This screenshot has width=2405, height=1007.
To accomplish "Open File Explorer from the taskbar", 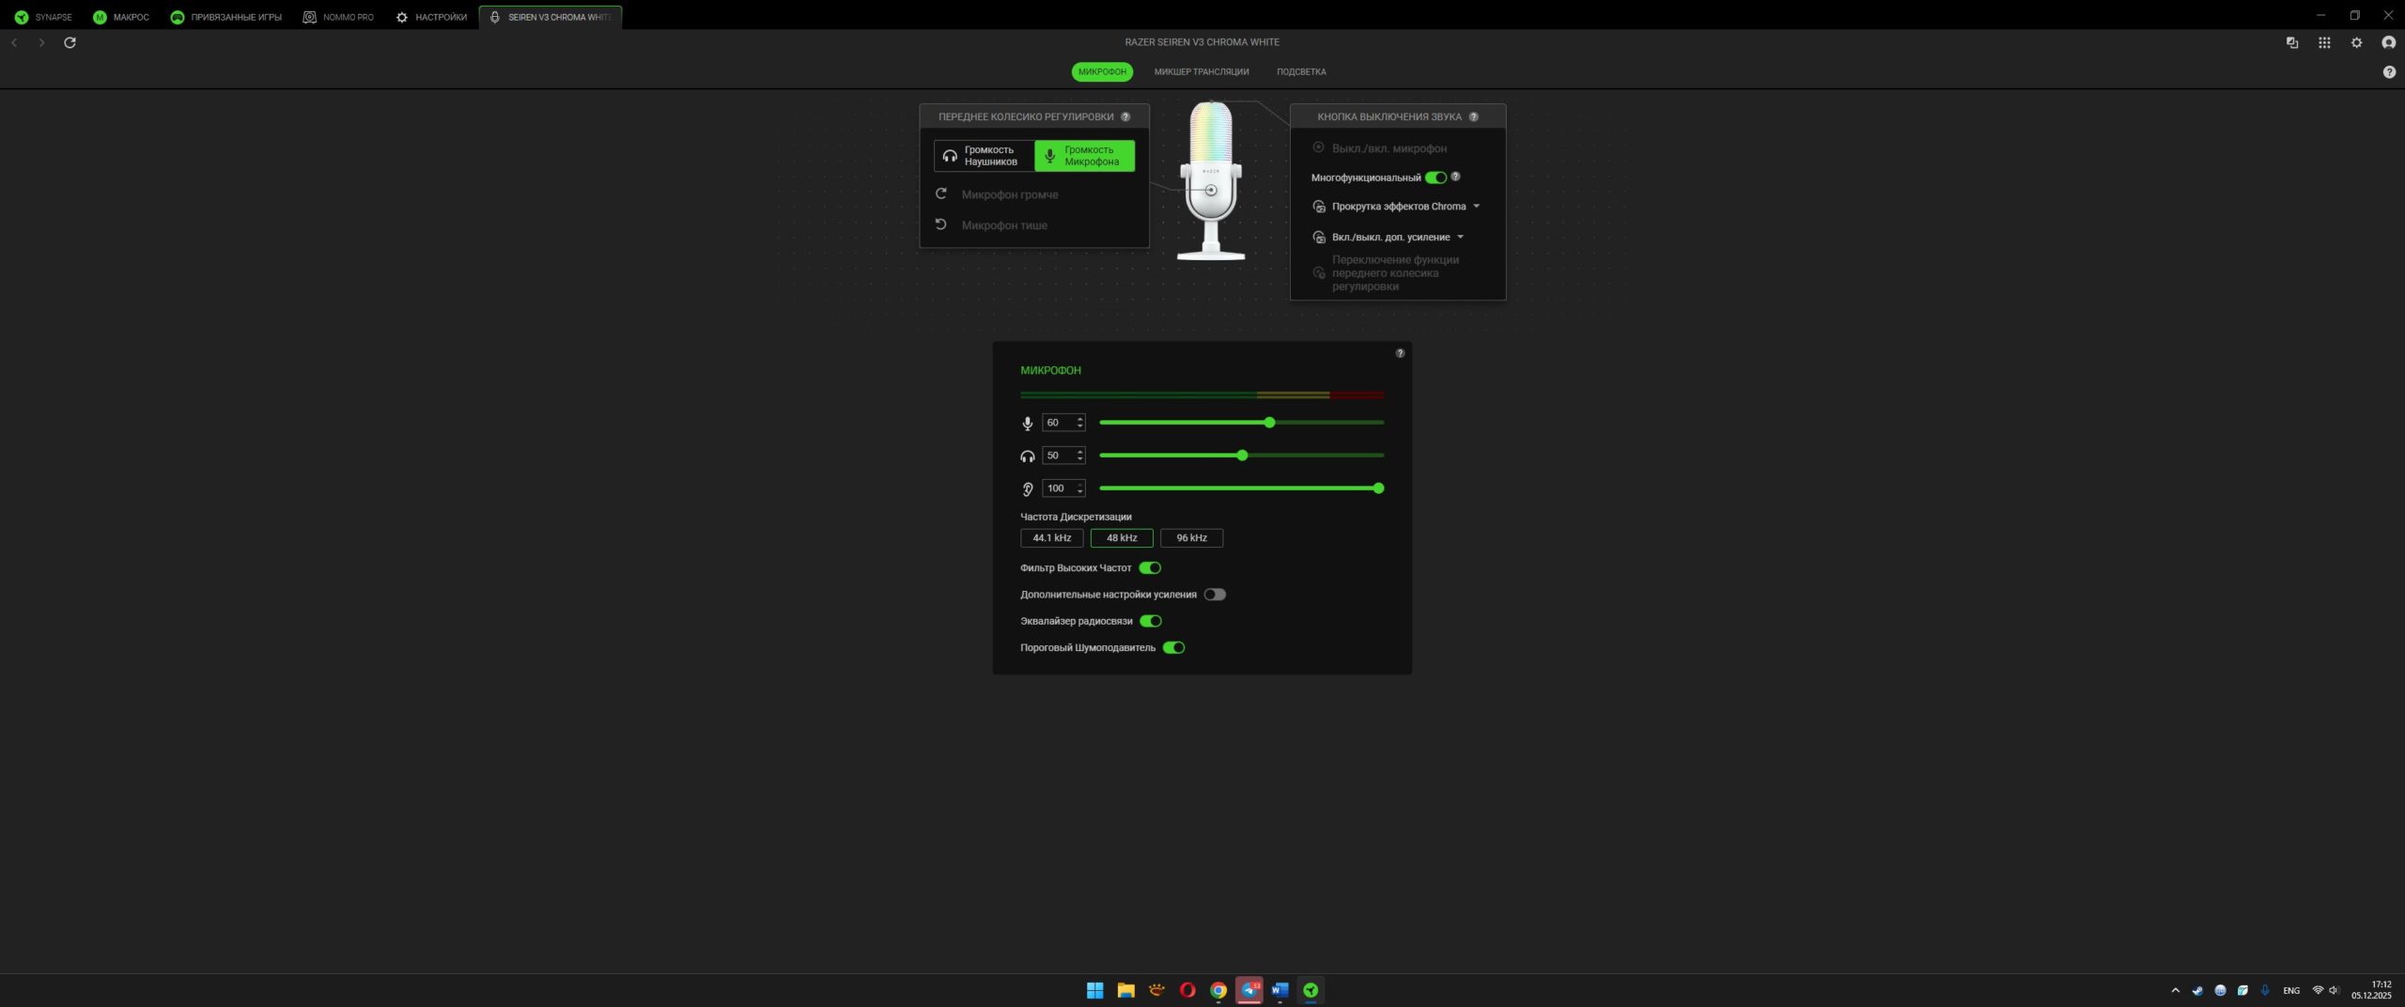I will click(x=1125, y=990).
